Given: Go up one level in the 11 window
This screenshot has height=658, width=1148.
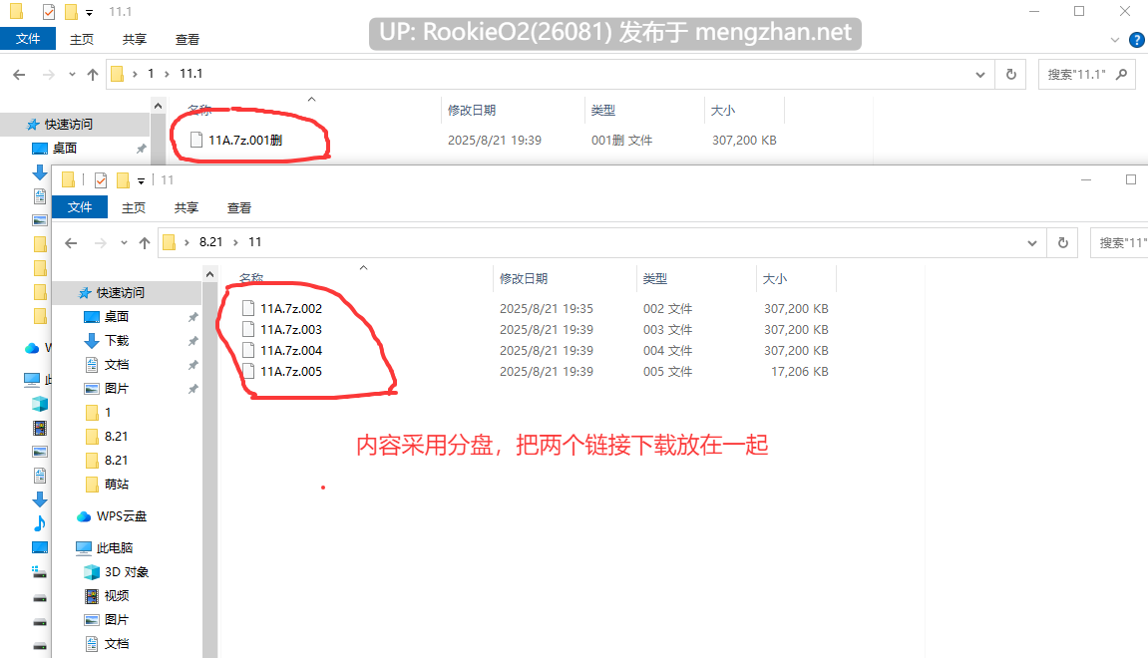Looking at the screenshot, I should pos(145,243).
